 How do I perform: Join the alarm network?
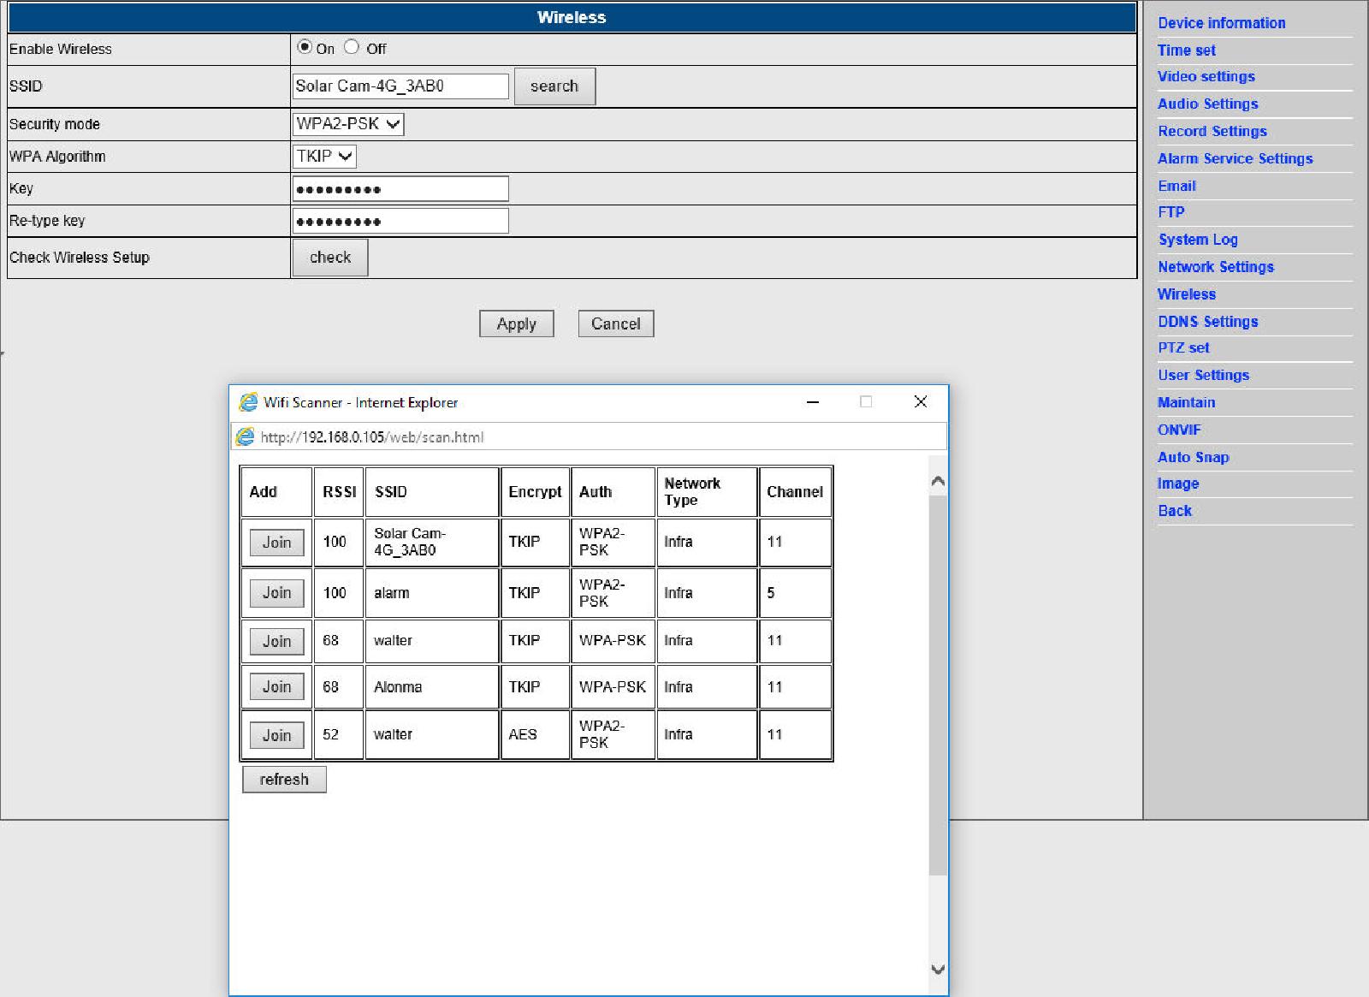point(276,593)
